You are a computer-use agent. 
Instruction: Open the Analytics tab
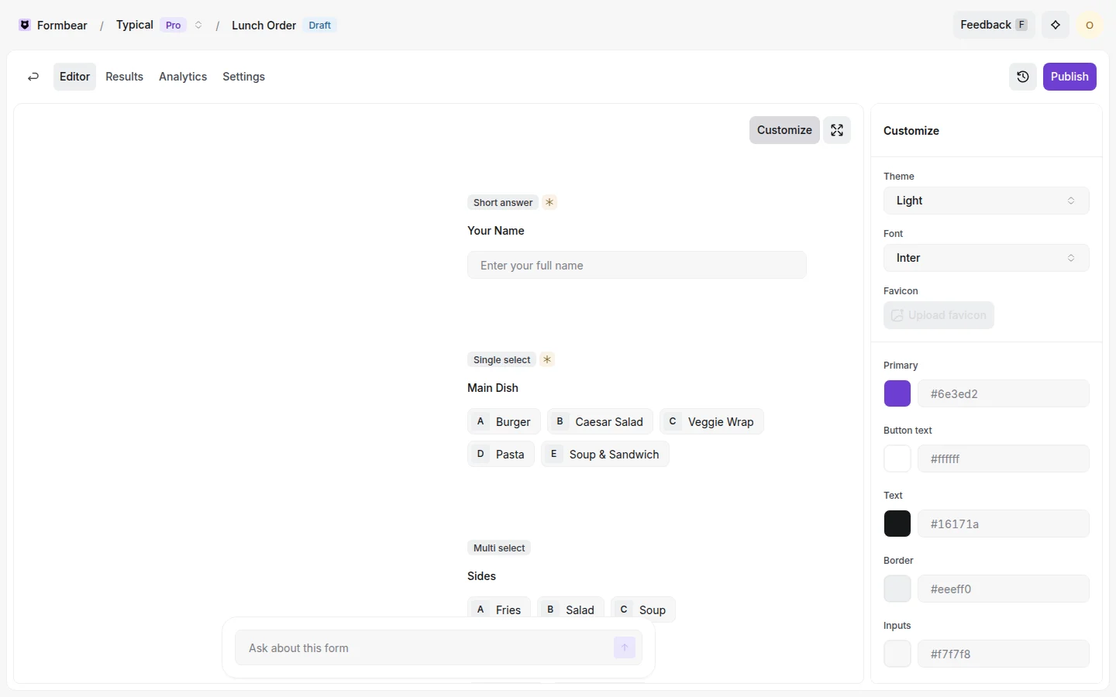click(x=183, y=77)
